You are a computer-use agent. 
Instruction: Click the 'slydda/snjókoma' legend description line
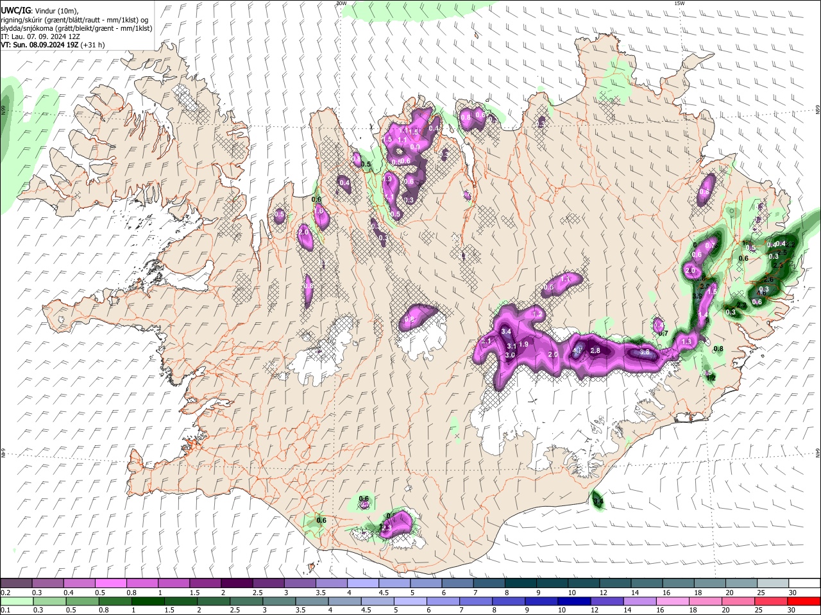pos(76,28)
